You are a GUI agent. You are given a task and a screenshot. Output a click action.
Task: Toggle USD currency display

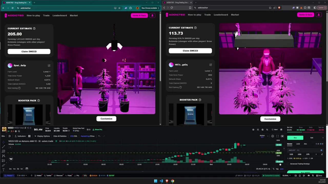pyautogui.click(x=71, y=136)
